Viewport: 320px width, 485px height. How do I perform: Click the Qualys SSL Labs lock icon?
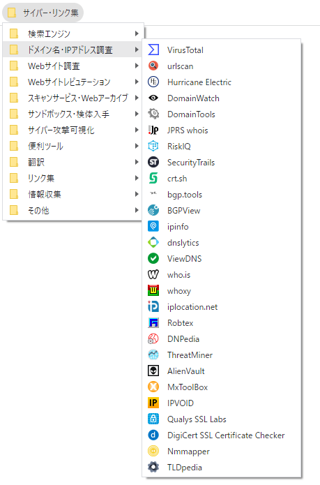click(153, 419)
